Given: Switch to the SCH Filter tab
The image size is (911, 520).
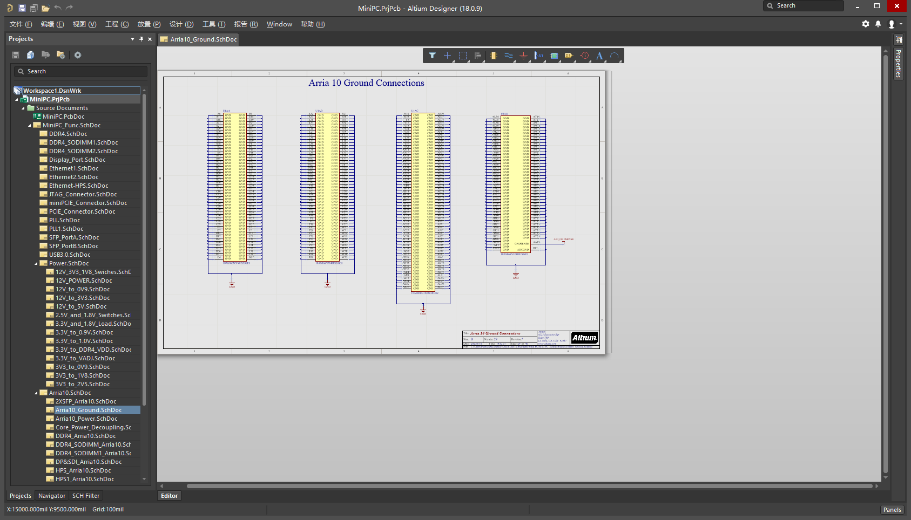Looking at the screenshot, I should (86, 496).
